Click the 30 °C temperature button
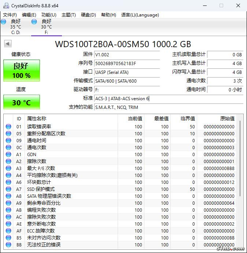 [22, 102]
